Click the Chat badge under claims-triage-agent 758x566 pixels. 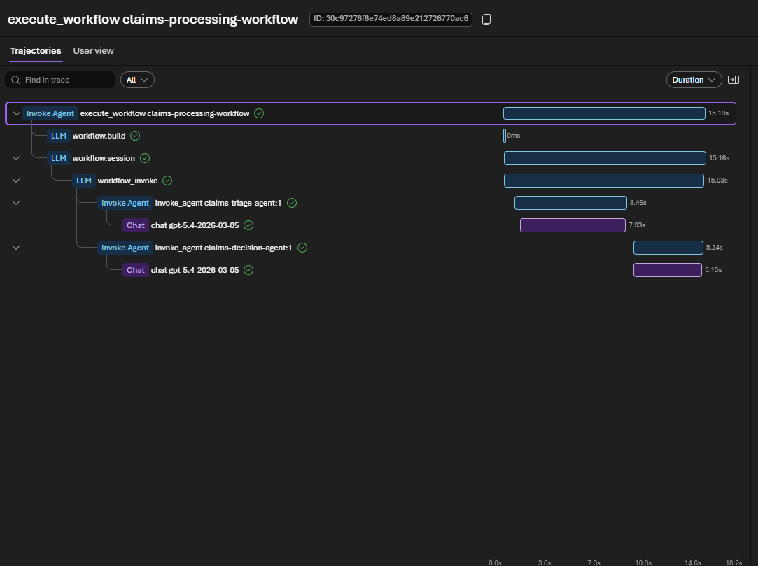coord(135,225)
